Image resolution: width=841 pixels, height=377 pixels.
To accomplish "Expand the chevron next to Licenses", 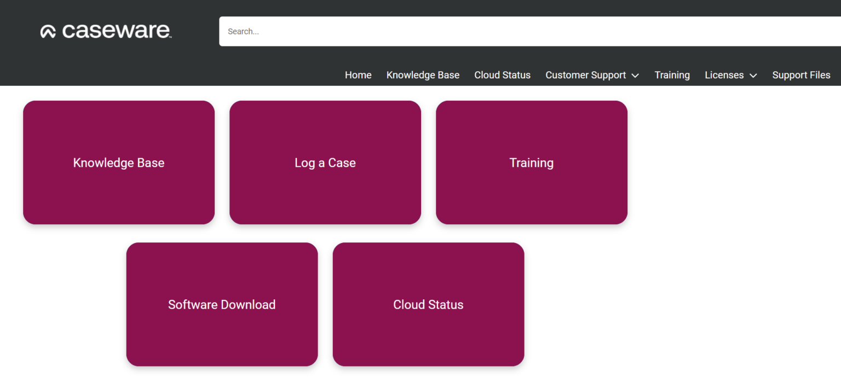I will click(753, 76).
